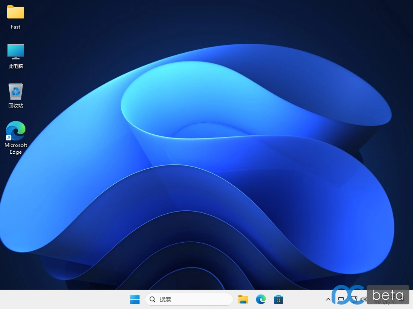Click empty taskbar area left of Start
Image resolution: width=413 pixels, height=309 pixels.
tap(60, 299)
